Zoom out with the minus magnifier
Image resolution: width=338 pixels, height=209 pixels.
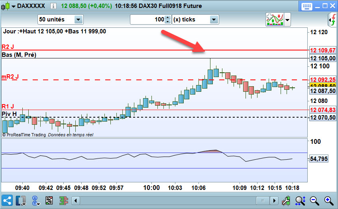(x=314, y=201)
